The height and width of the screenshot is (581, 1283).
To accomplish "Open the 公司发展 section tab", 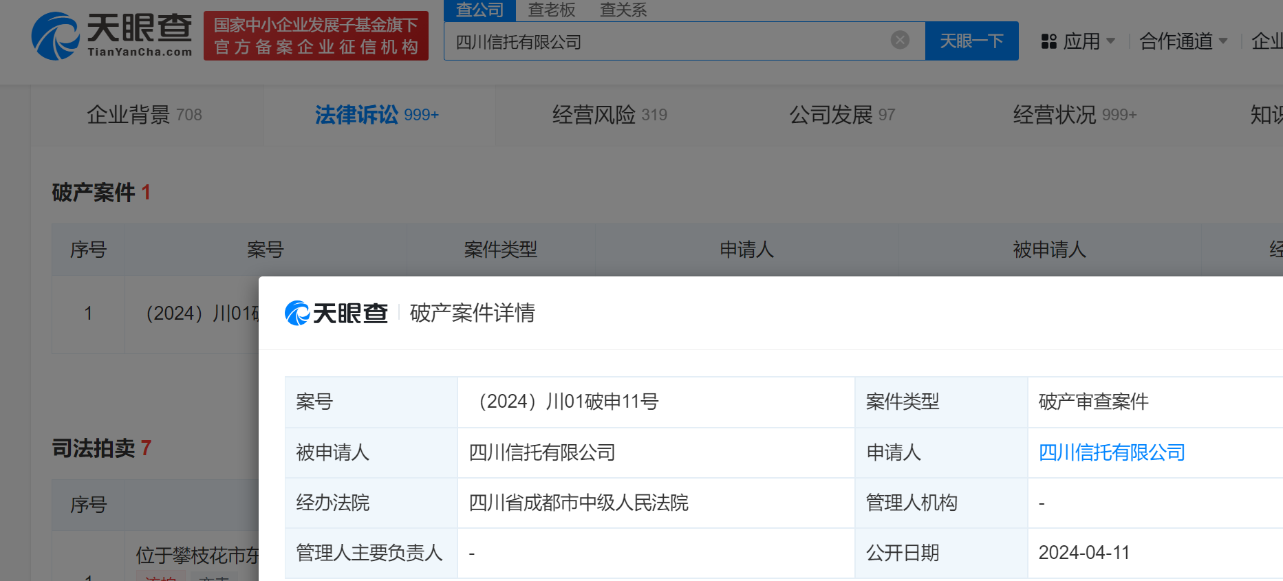I will tap(841, 115).
